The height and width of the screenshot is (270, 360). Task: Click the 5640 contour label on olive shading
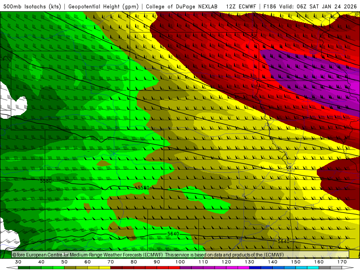tap(283, 241)
